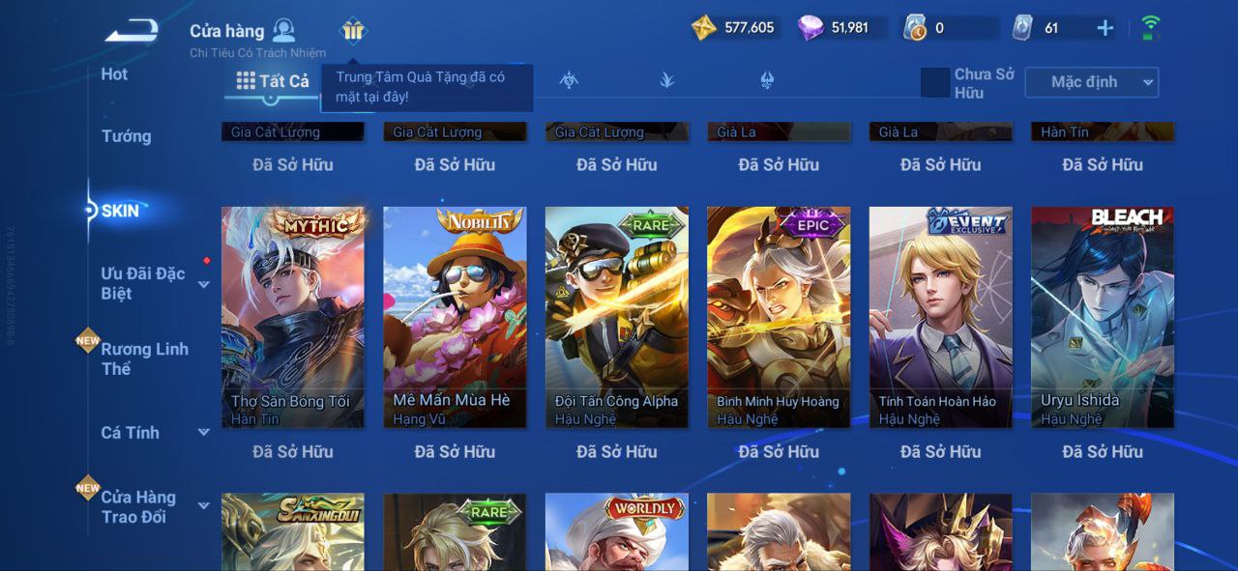Add more tickets with plus icon

click(x=1105, y=28)
